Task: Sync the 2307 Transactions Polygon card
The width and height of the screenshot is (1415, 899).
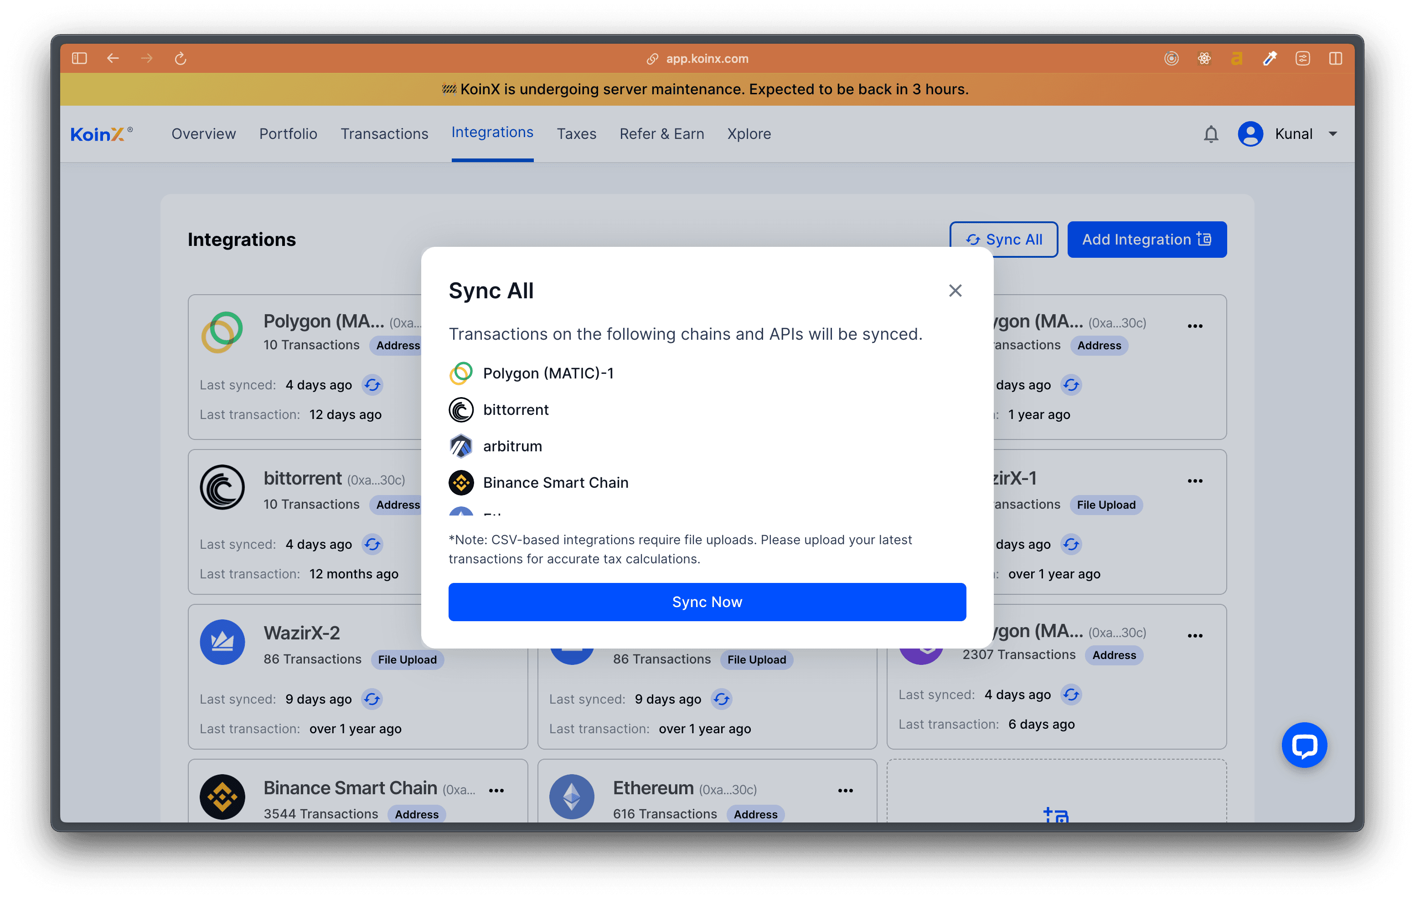Action: point(1071,695)
